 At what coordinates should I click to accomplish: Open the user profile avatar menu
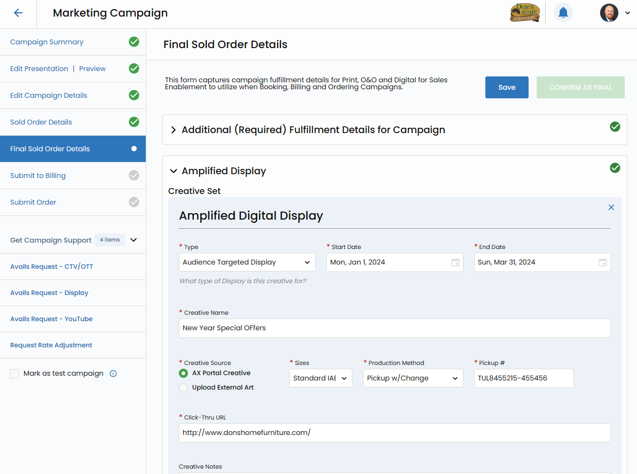609,13
